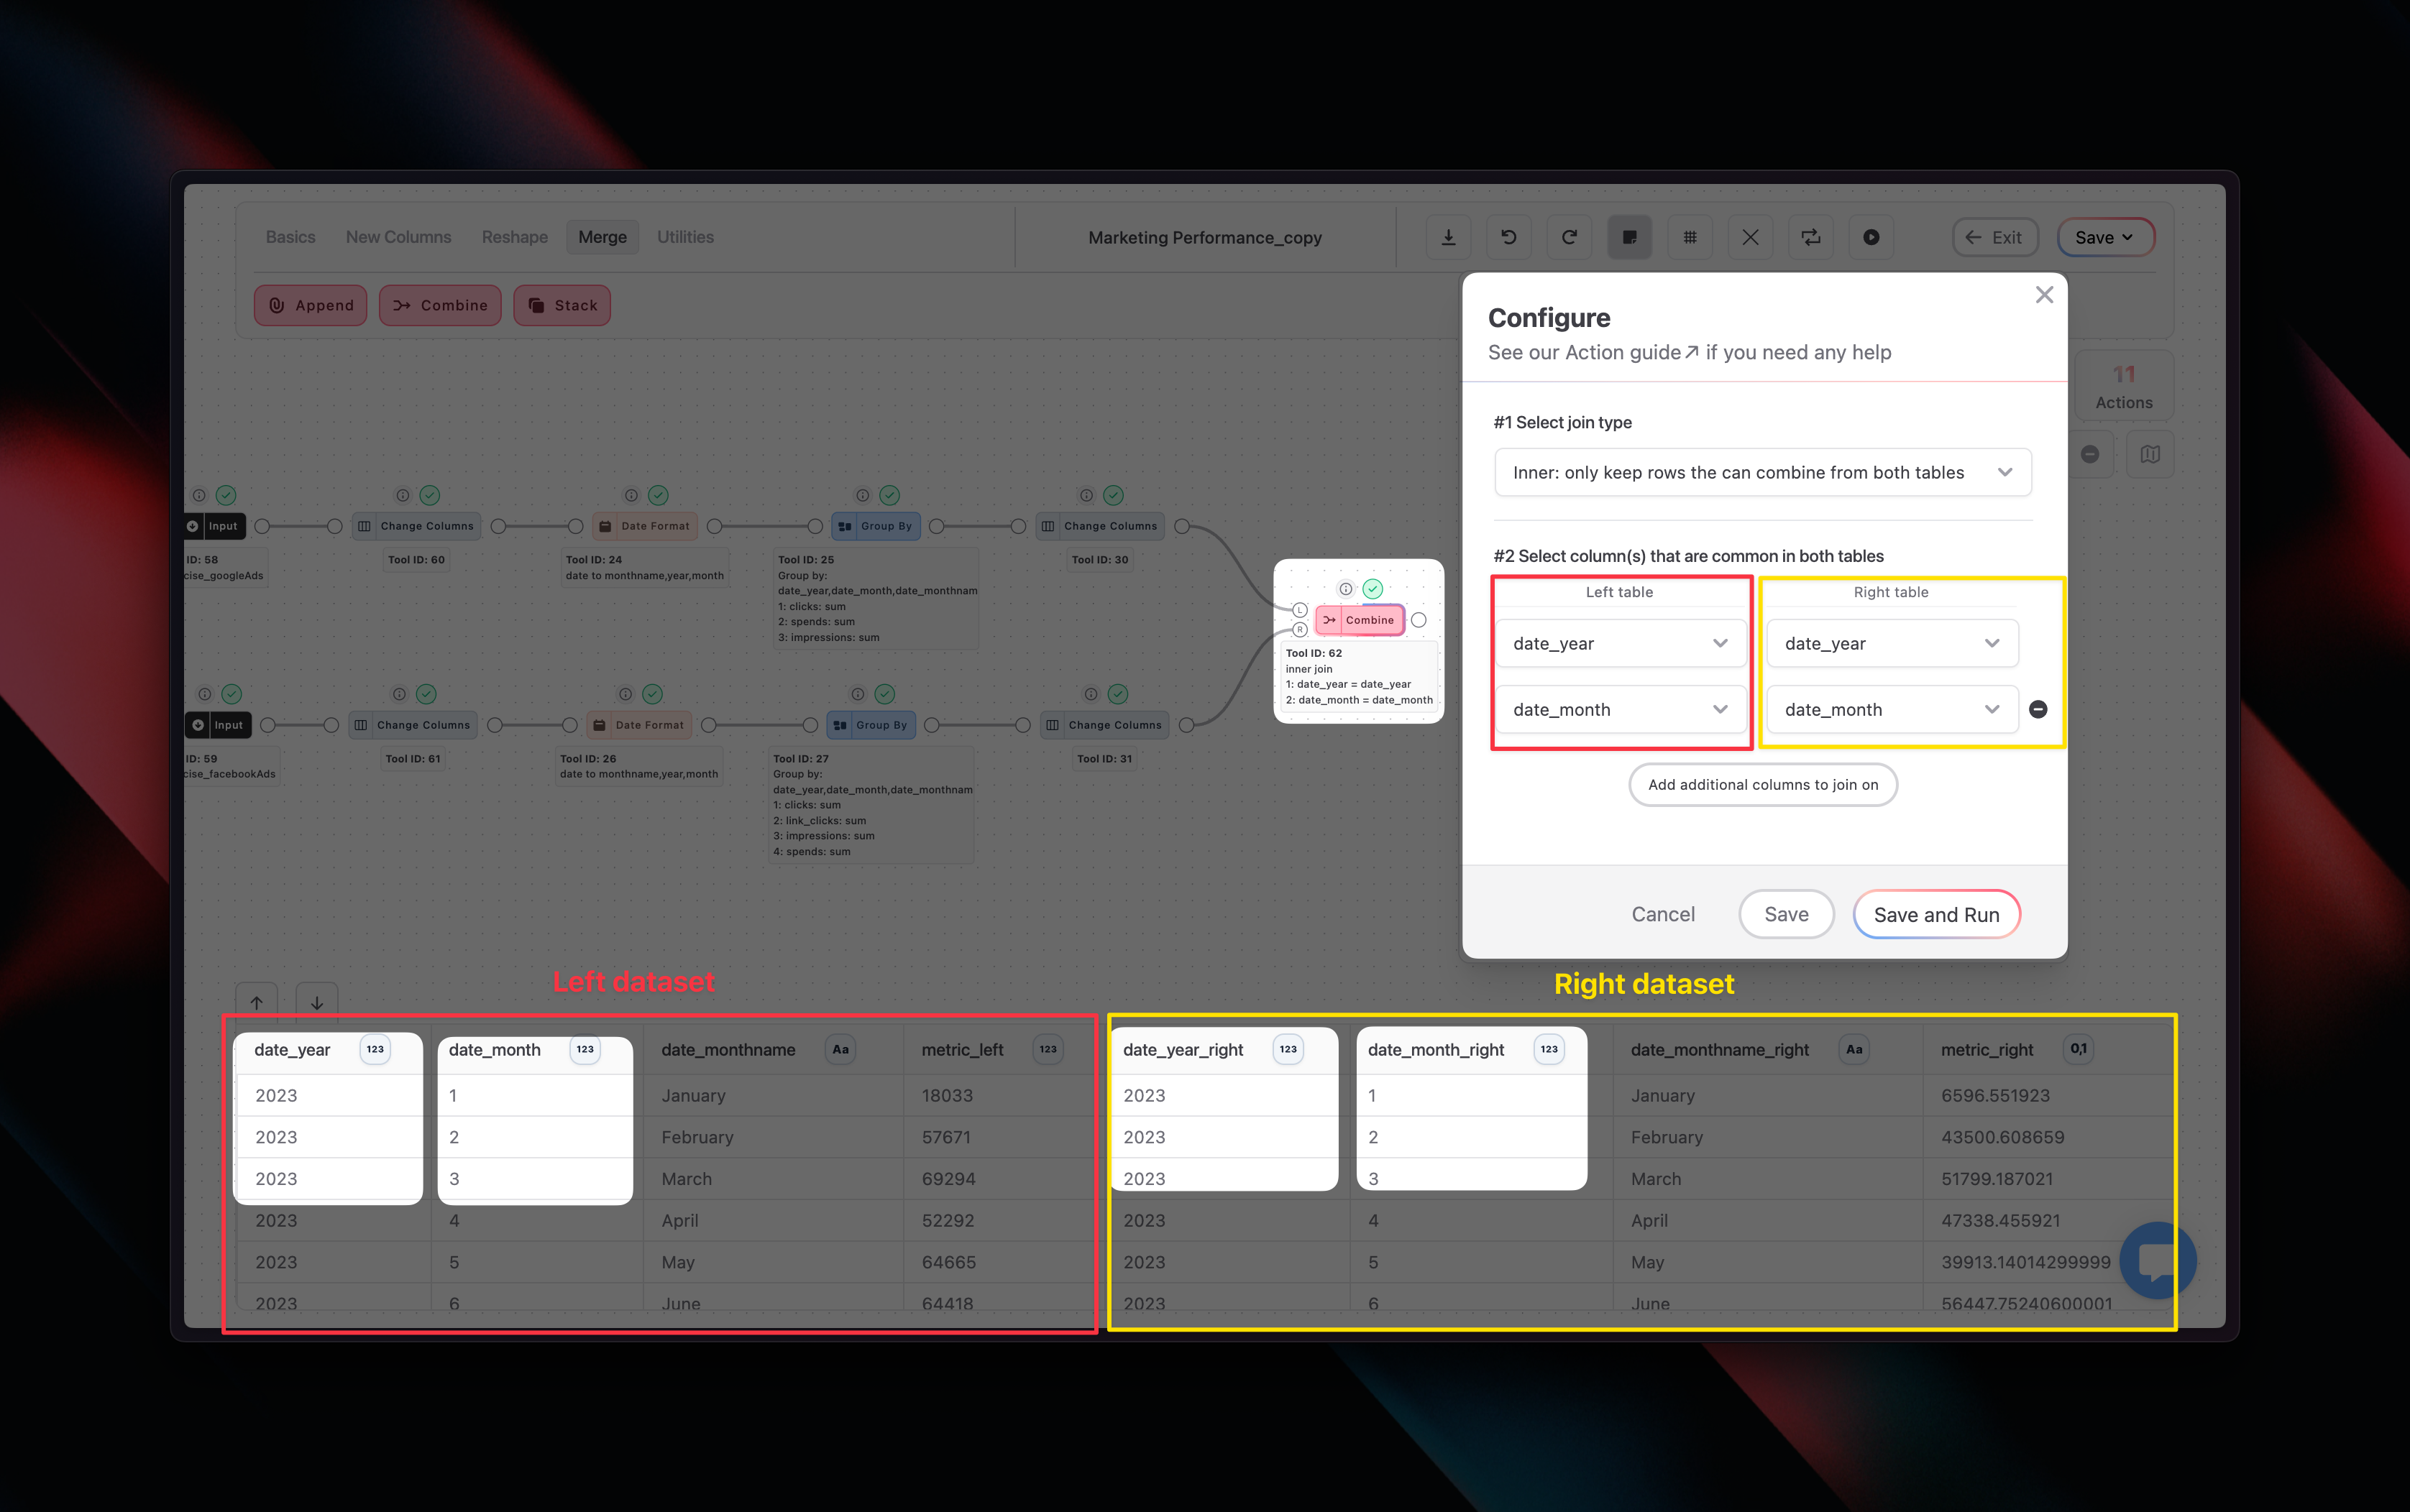The height and width of the screenshot is (1512, 2410).
Task: Remove the date_month join row
Action: click(x=2038, y=709)
